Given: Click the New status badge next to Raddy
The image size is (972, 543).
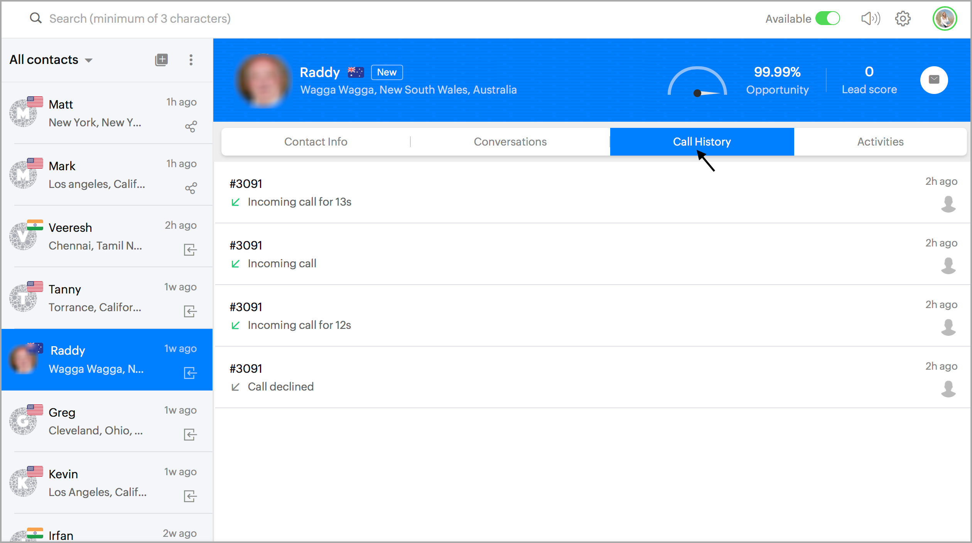Looking at the screenshot, I should (386, 72).
